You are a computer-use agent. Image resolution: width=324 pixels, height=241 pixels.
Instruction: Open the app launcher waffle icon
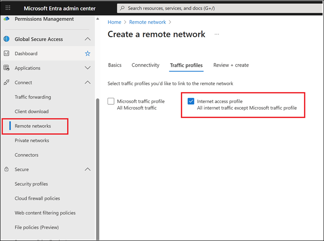[8, 8]
